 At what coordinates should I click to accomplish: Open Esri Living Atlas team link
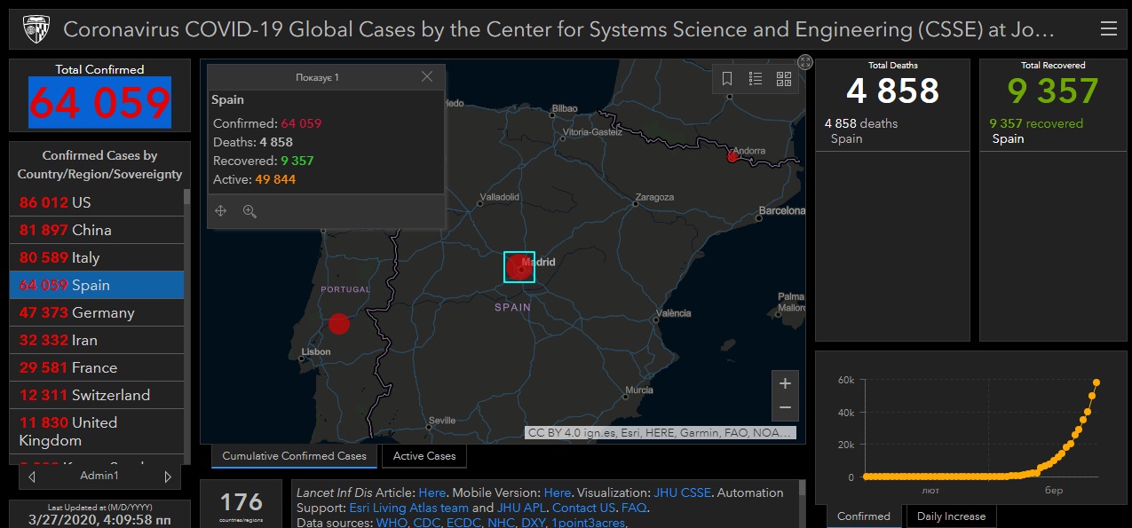(408, 508)
